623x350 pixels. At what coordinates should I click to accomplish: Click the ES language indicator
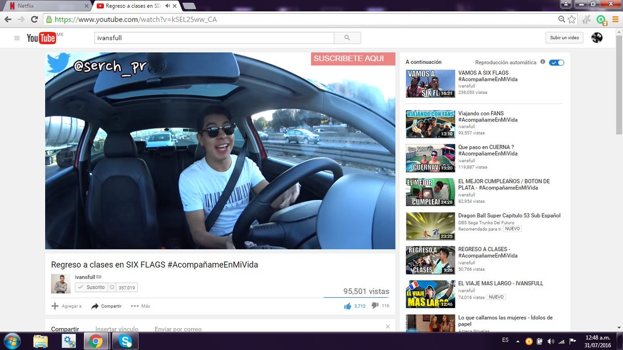pyautogui.click(x=505, y=340)
